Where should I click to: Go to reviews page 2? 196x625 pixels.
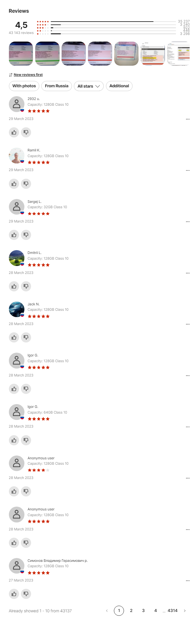coord(131,611)
